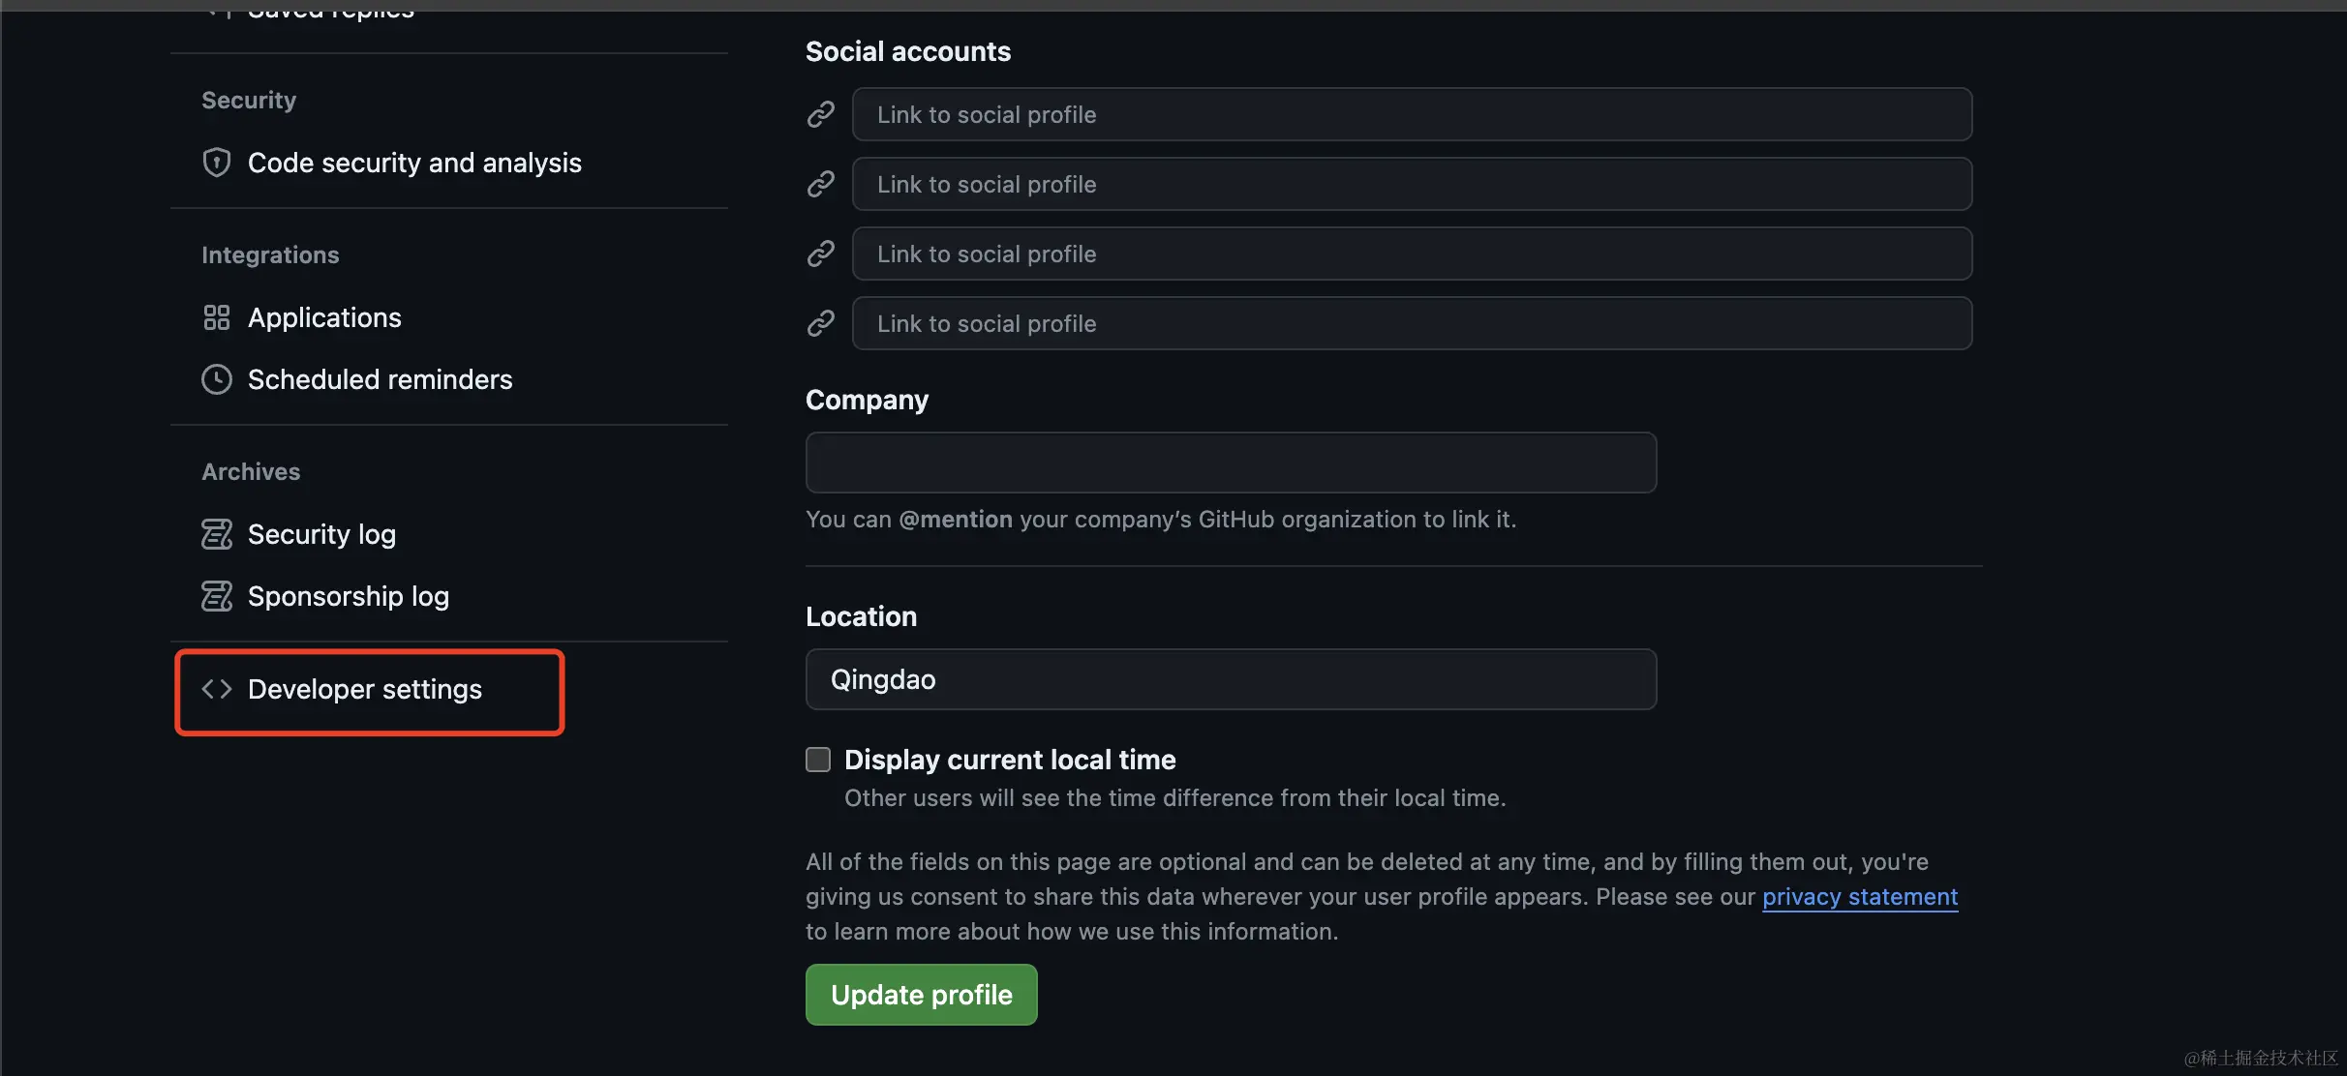Image resolution: width=2347 pixels, height=1076 pixels.
Task: Open Developer settings
Action: (365, 689)
